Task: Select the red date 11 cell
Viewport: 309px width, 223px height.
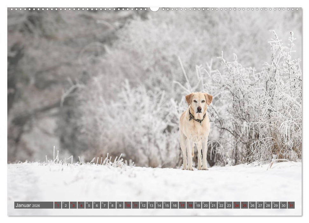Action: 135,205
